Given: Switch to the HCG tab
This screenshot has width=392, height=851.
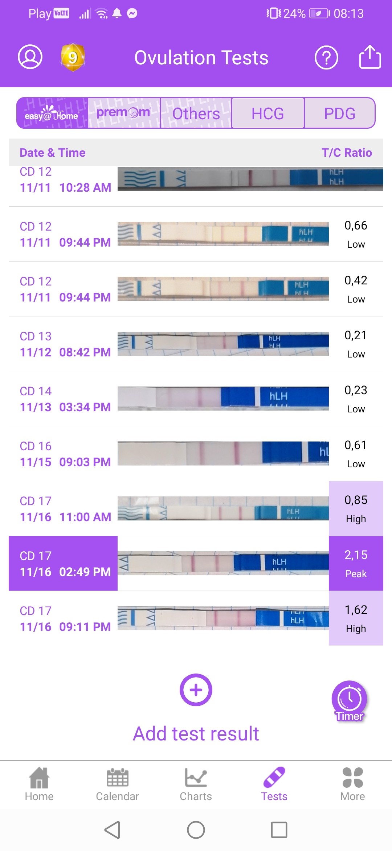Looking at the screenshot, I should 268,113.
